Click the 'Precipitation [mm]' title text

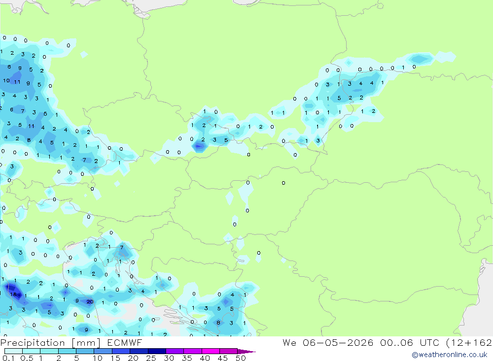tap(51, 343)
